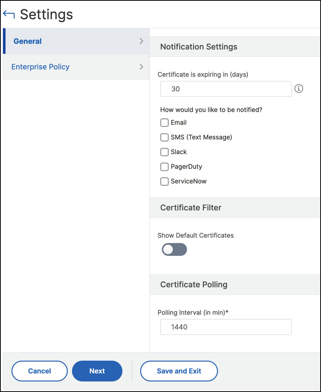Click the certificate expiring days input field

point(226,89)
